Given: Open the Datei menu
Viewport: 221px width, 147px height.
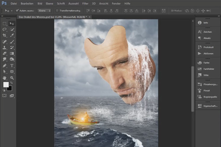Looking at the screenshot, I should click(x=14, y=4).
